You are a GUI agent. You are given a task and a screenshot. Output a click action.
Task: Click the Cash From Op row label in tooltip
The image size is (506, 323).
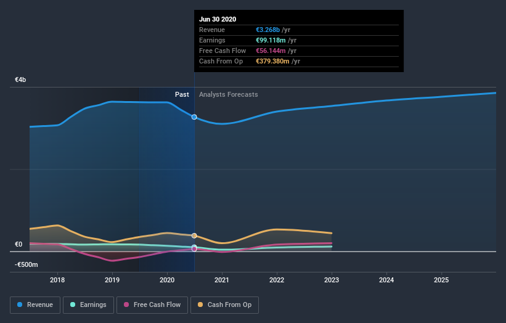coord(221,61)
